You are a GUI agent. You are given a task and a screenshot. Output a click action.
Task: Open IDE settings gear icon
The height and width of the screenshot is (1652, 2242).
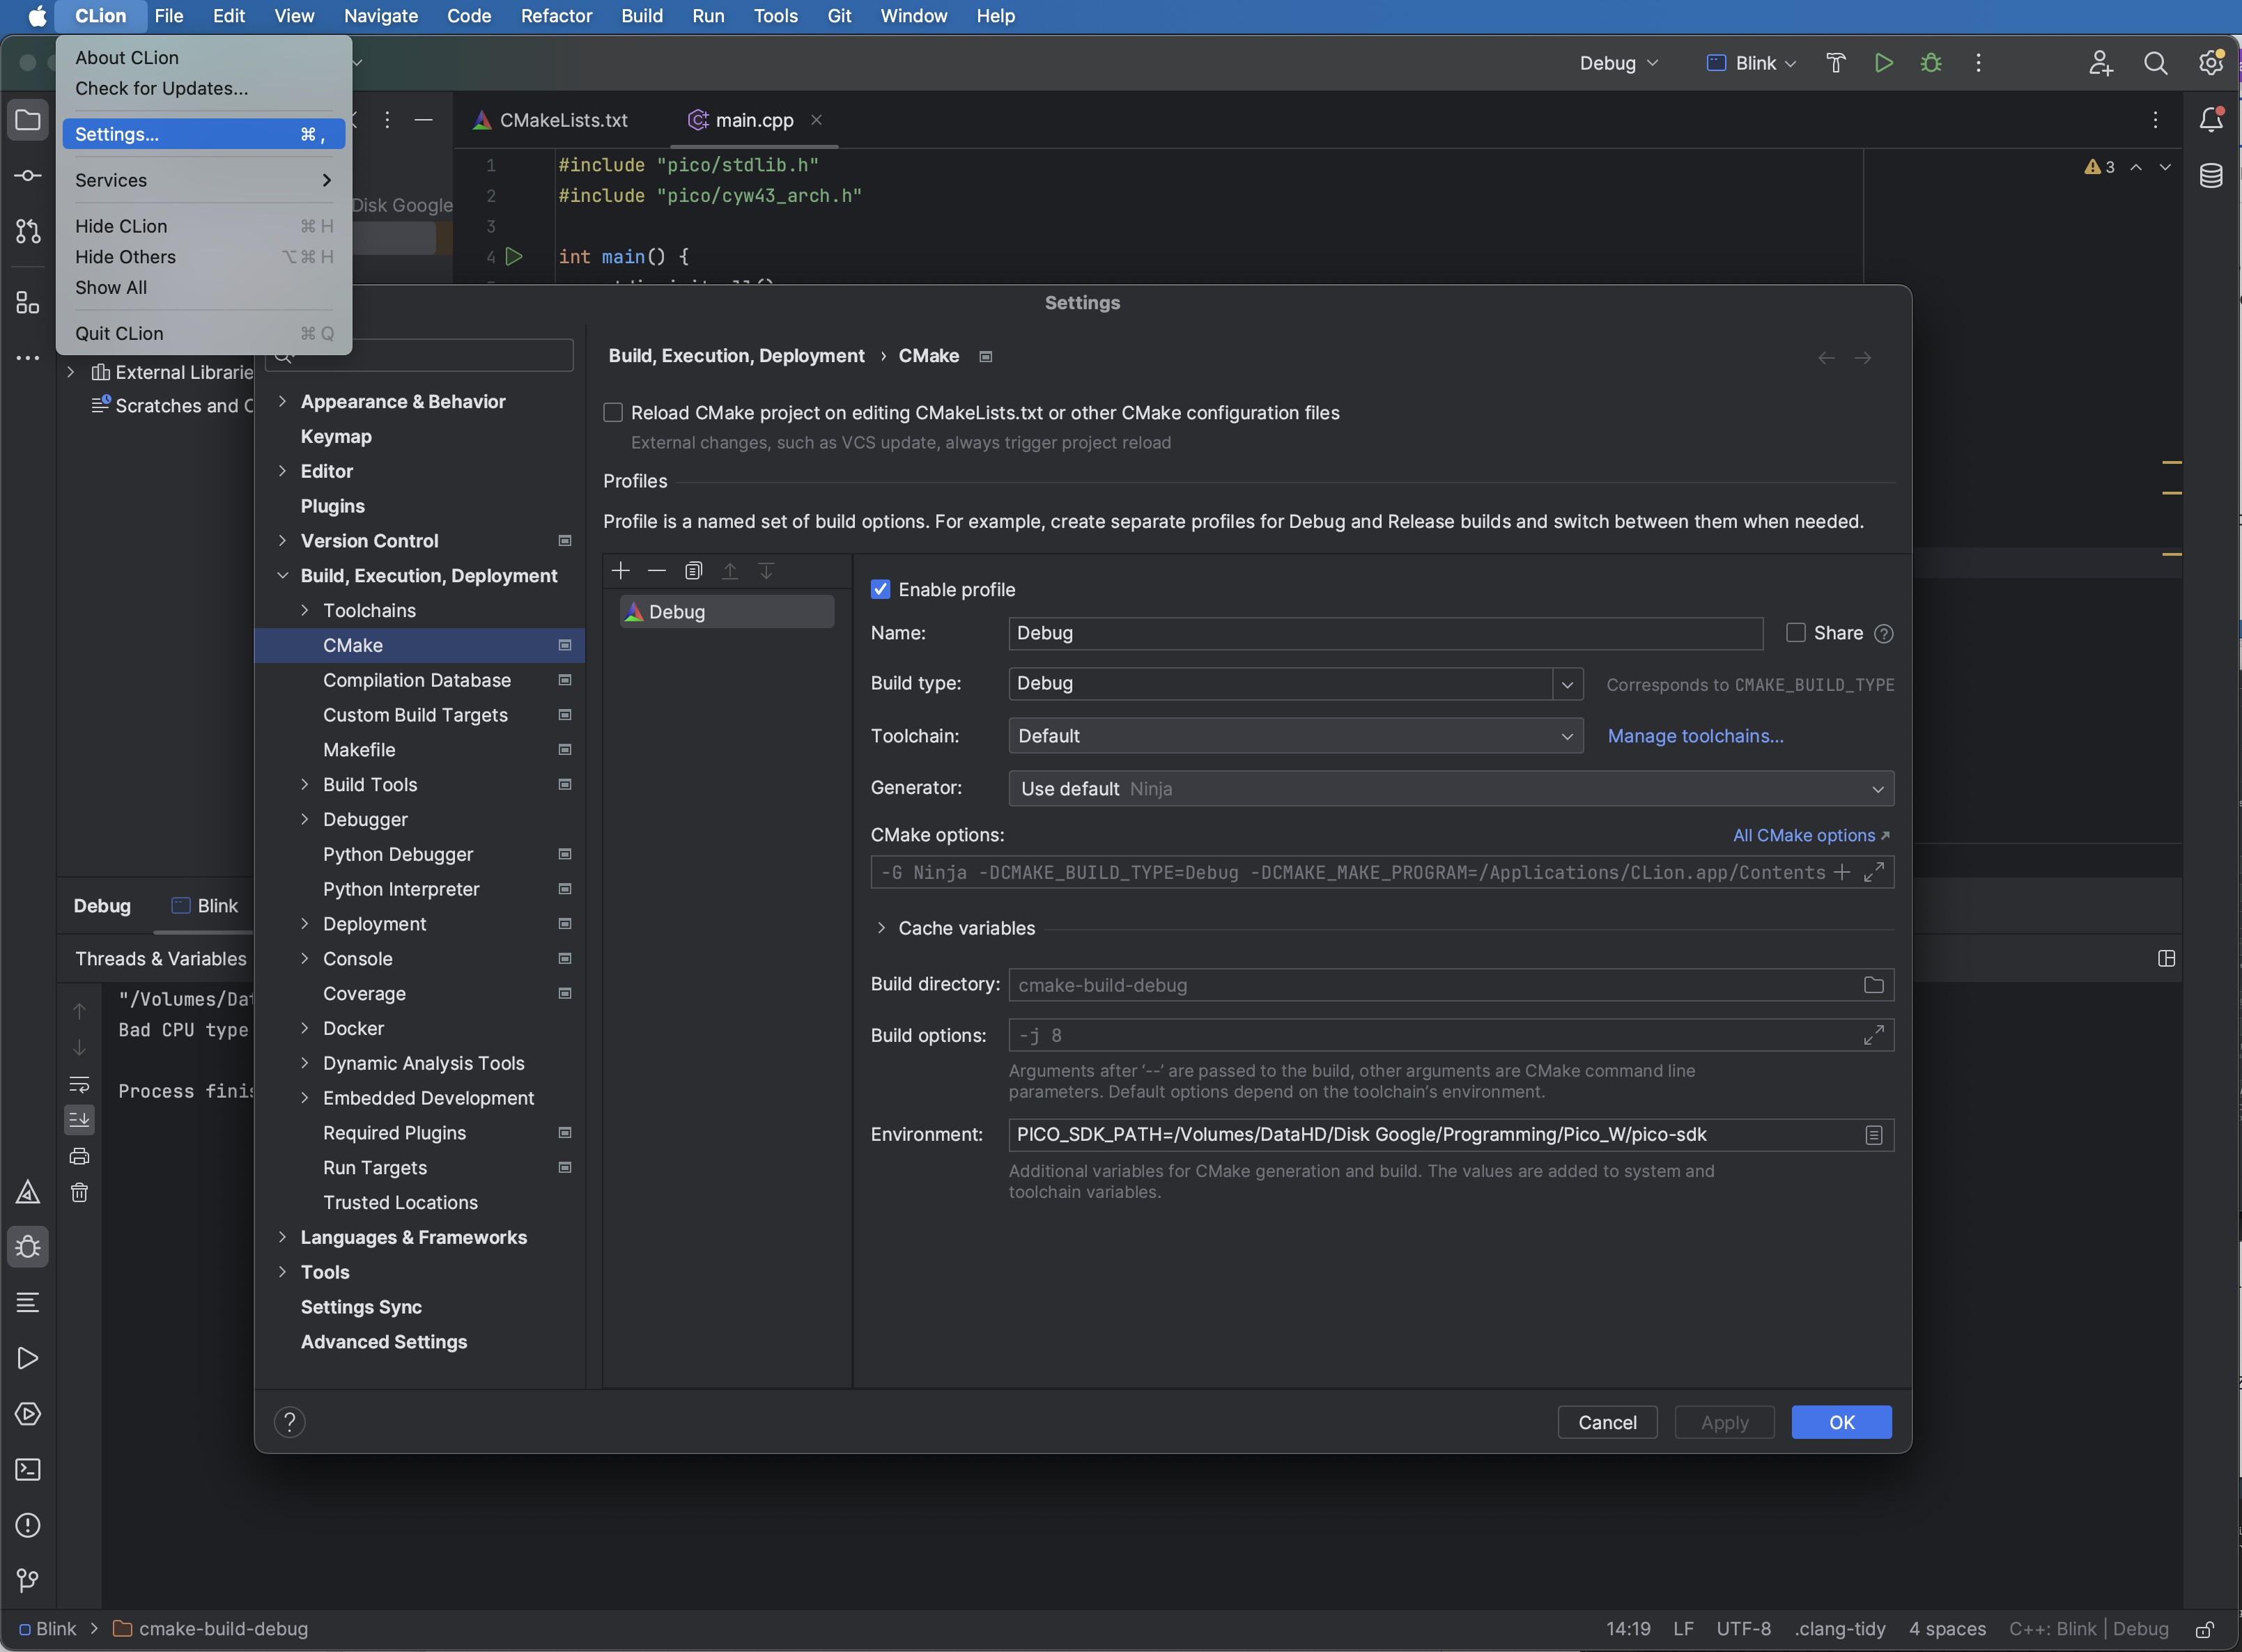coord(2210,63)
